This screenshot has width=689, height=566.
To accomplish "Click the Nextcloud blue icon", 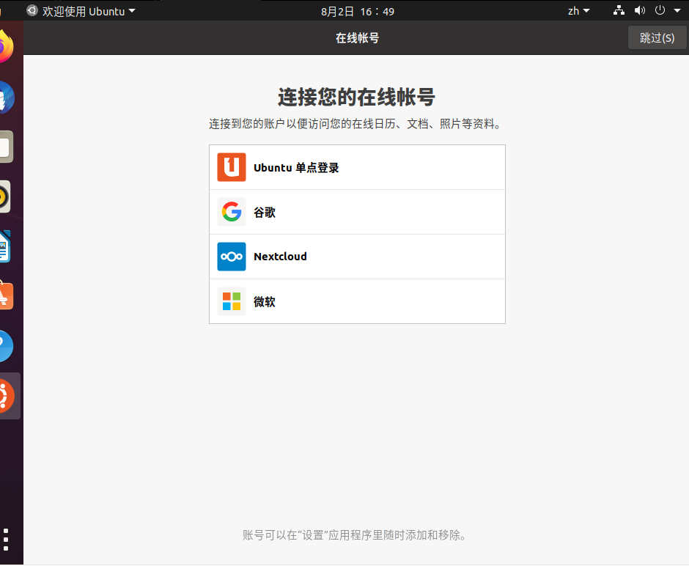I will [232, 257].
